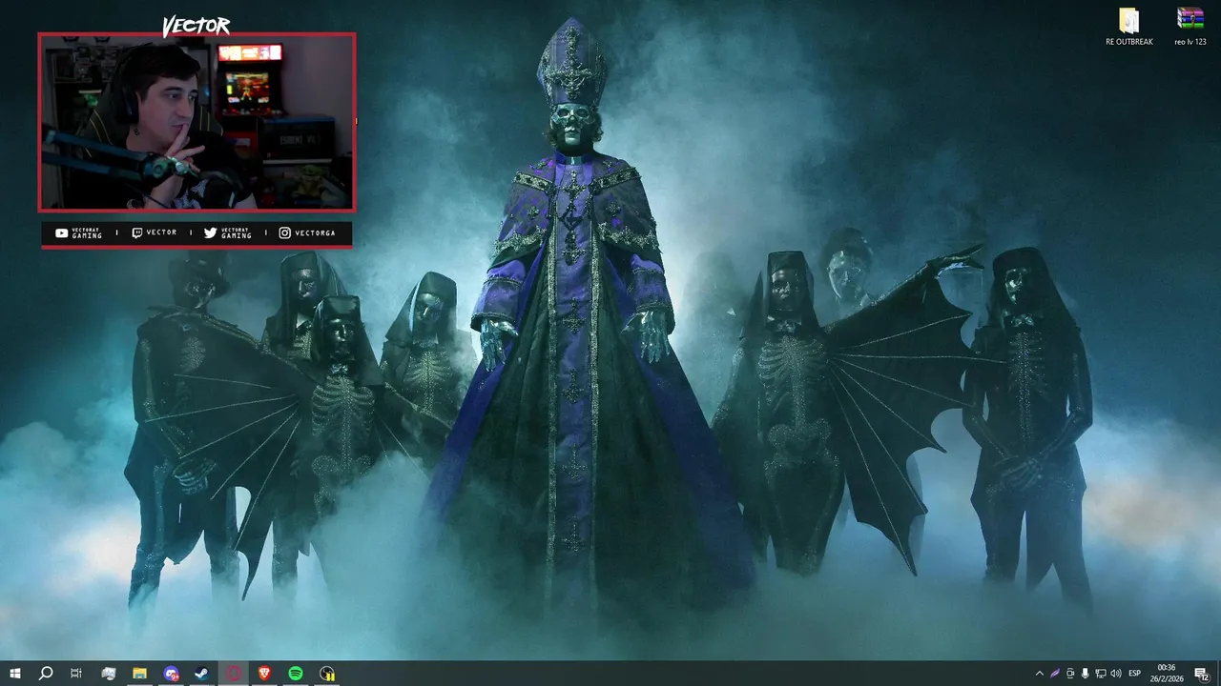Open the paused media player taskbar icon

[x=327, y=674]
